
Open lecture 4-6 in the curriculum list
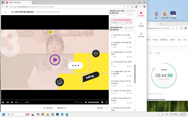[x=121, y=83]
